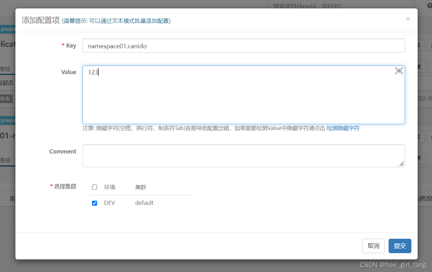Image resolution: width=432 pixels, height=272 pixels.
Task: Click the Comment input box
Action: point(244,156)
